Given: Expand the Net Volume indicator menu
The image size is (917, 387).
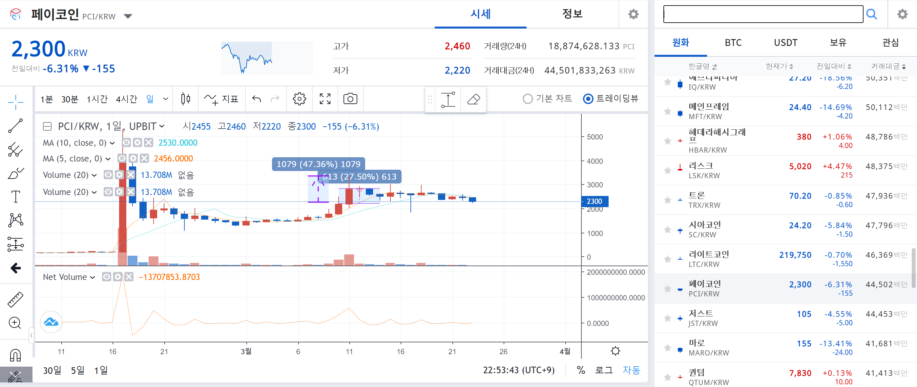Looking at the screenshot, I should coord(93,277).
